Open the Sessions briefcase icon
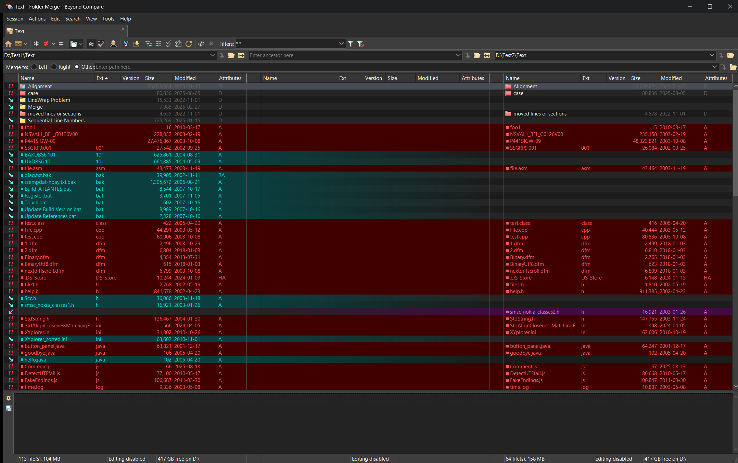Viewport: 738px width, 463px height. [x=18, y=44]
